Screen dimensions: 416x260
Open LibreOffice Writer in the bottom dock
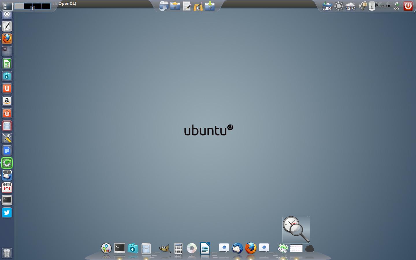tap(205, 248)
